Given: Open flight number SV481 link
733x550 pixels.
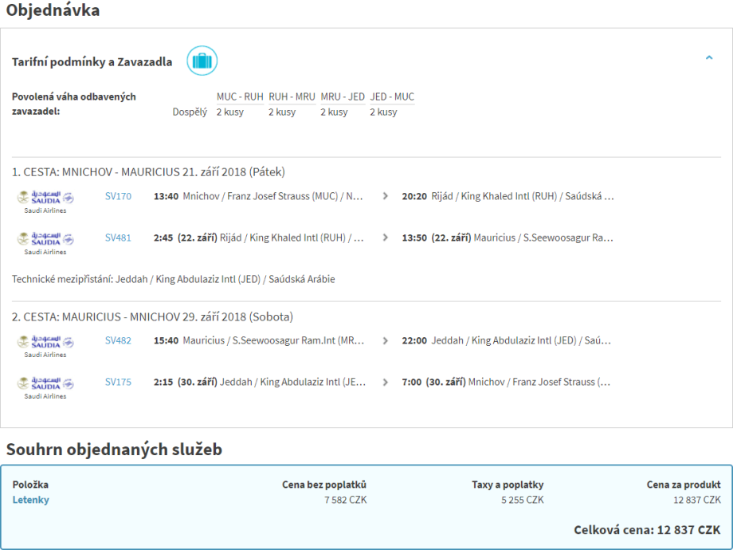Looking at the screenshot, I should click(118, 238).
